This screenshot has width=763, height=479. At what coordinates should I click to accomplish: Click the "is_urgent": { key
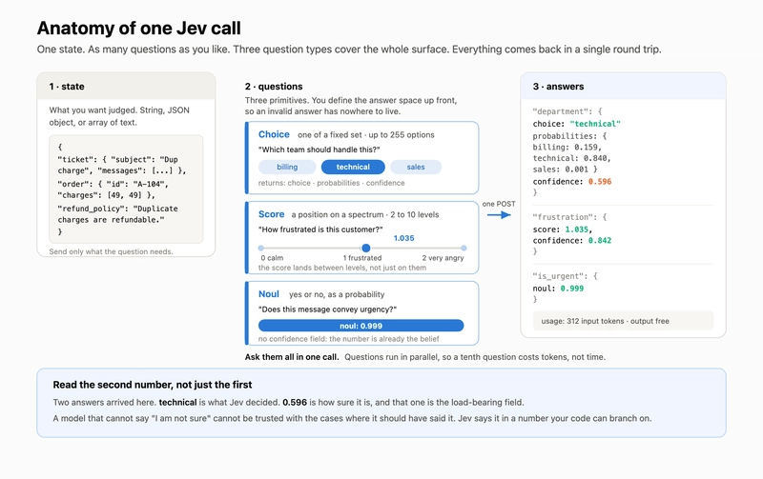565,276
